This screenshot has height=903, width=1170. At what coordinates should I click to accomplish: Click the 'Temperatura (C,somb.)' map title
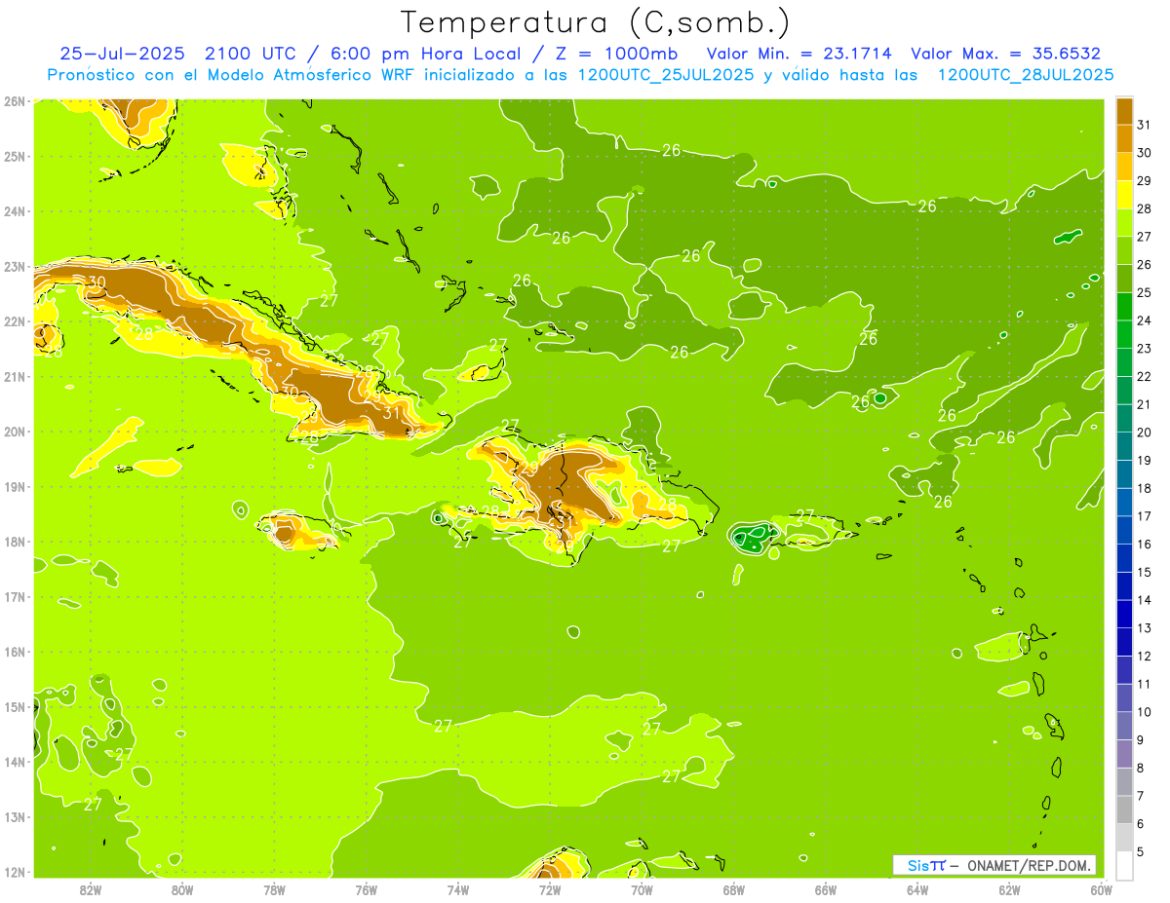pos(596,22)
